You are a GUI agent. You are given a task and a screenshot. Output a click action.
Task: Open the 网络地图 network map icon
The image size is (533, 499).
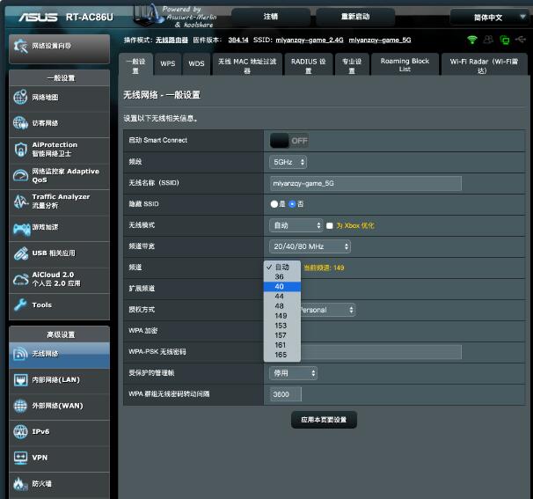(x=20, y=97)
